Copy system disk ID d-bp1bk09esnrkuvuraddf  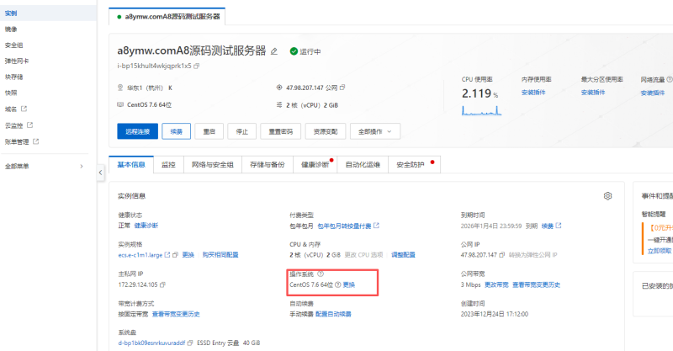pyautogui.click(x=190, y=343)
